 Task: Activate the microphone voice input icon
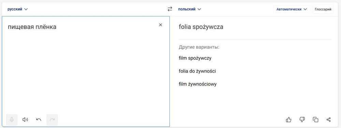point(12,119)
